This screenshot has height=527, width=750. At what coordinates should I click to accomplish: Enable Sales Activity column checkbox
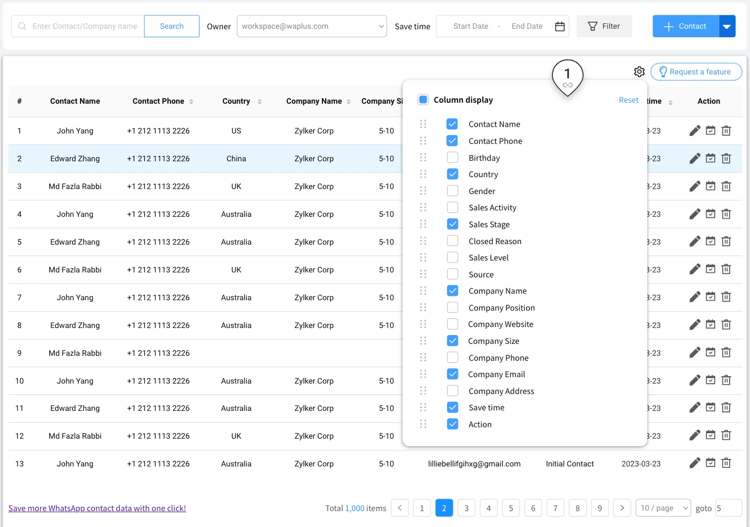[452, 207]
